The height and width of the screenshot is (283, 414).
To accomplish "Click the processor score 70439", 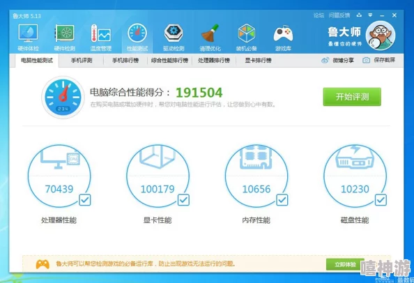I will click(59, 189).
